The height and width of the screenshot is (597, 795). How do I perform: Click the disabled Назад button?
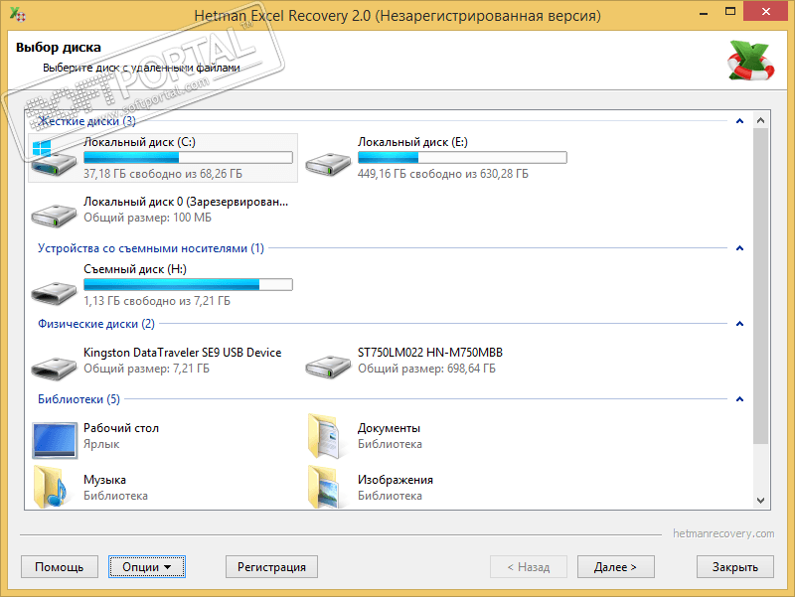[x=529, y=566]
